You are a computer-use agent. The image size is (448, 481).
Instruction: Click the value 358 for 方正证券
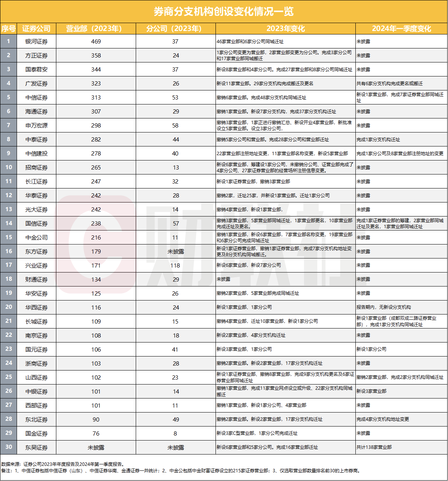pos(96,56)
